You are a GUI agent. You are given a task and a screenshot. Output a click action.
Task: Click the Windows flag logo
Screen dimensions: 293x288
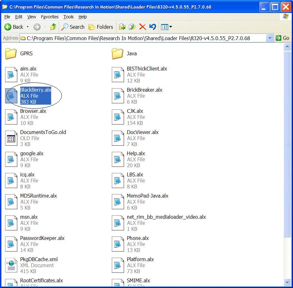tap(285, 17)
